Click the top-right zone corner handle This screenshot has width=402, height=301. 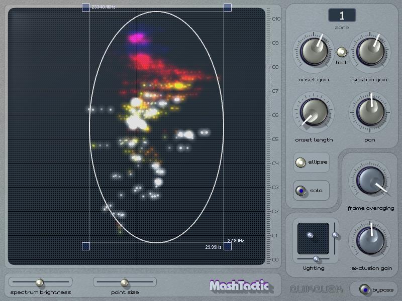(x=228, y=8)
